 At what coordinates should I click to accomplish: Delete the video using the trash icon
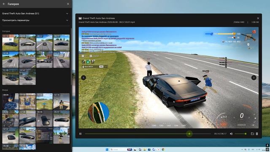pyautogui.click(x=257, y=134)
